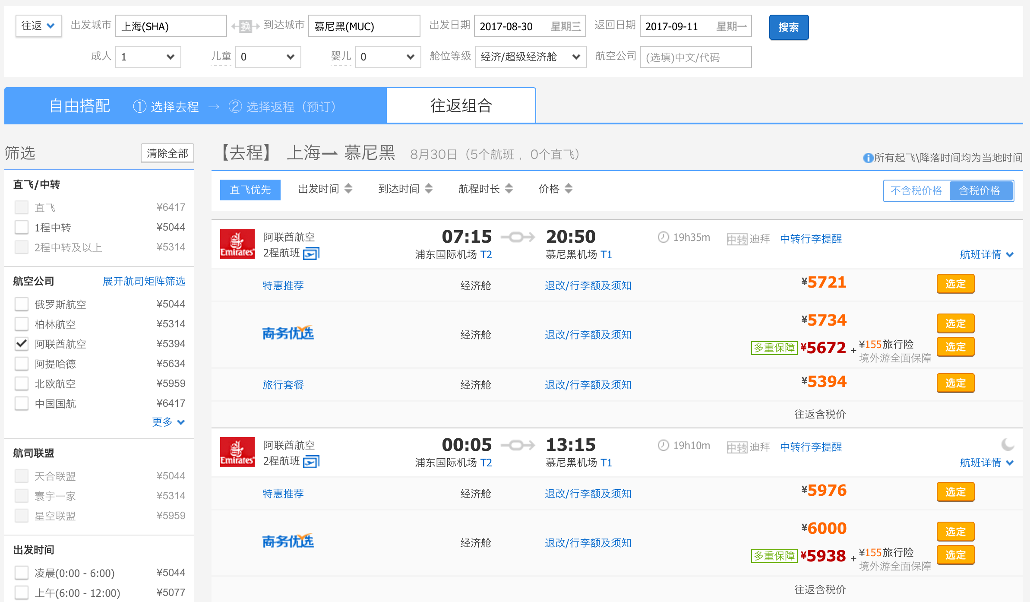This screenshot has width=1030, height=602.
Task: Click 选定 for the ¥5394 fare
Action: point(955,383)
